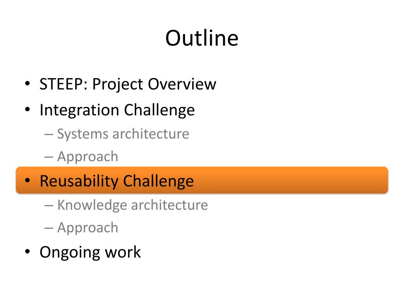Click the word STEEP in the first bullet
This screenshot has width=404, height=303.
click(x=61, y=84)
